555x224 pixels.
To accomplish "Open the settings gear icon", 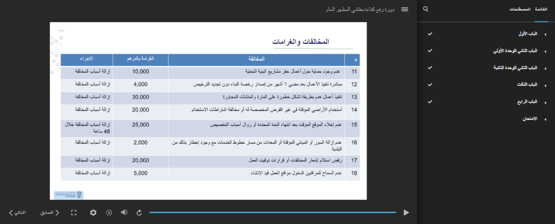I will pos(93,212).
